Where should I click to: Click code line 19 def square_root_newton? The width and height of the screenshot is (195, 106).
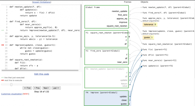26,60
